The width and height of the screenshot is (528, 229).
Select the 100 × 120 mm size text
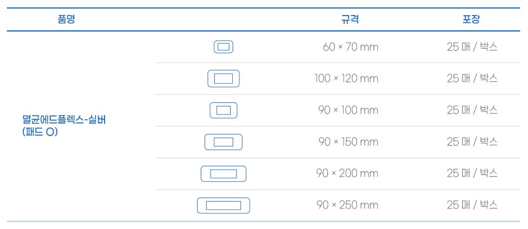click(347, 78)
